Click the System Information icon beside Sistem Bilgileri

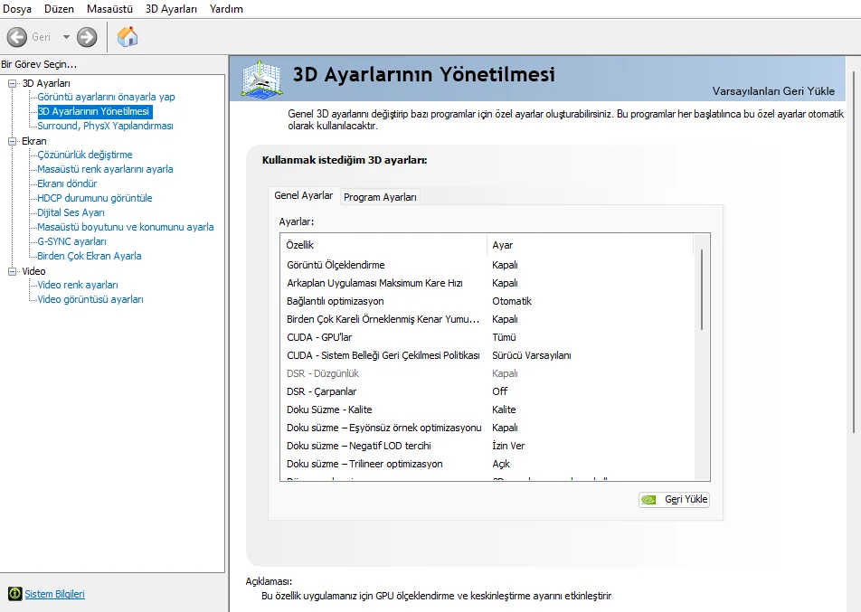[x=14, y=594]
